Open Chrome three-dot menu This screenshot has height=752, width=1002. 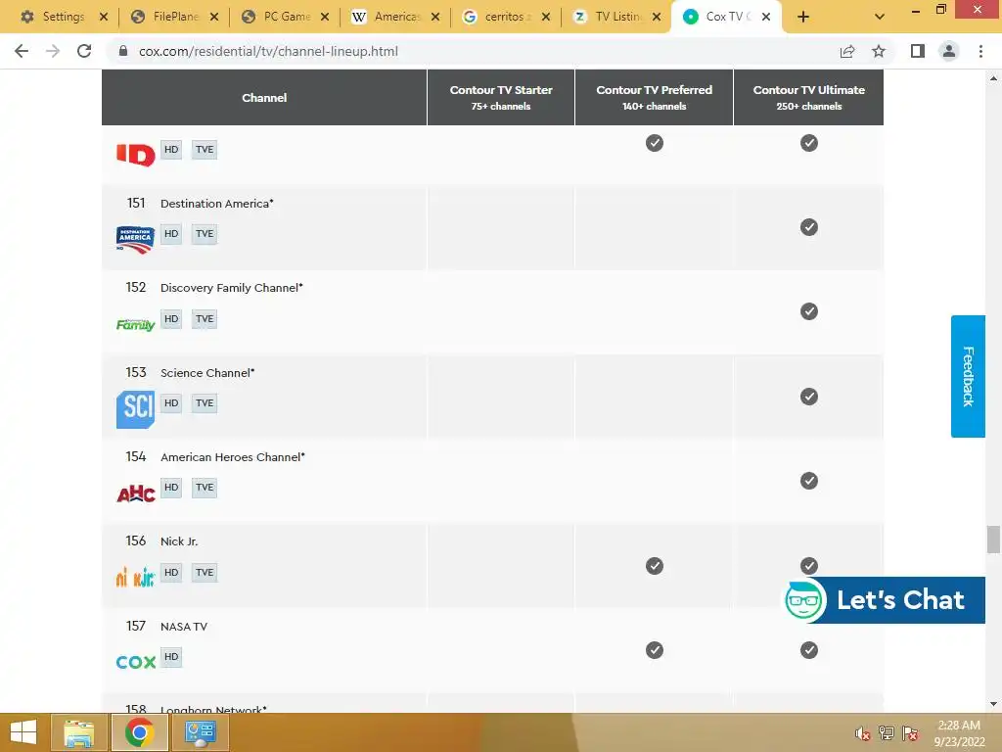coord(980,51)
